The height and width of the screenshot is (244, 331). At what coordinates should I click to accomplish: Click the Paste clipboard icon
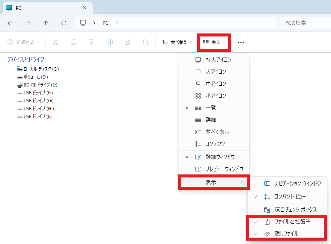(91, 42)
